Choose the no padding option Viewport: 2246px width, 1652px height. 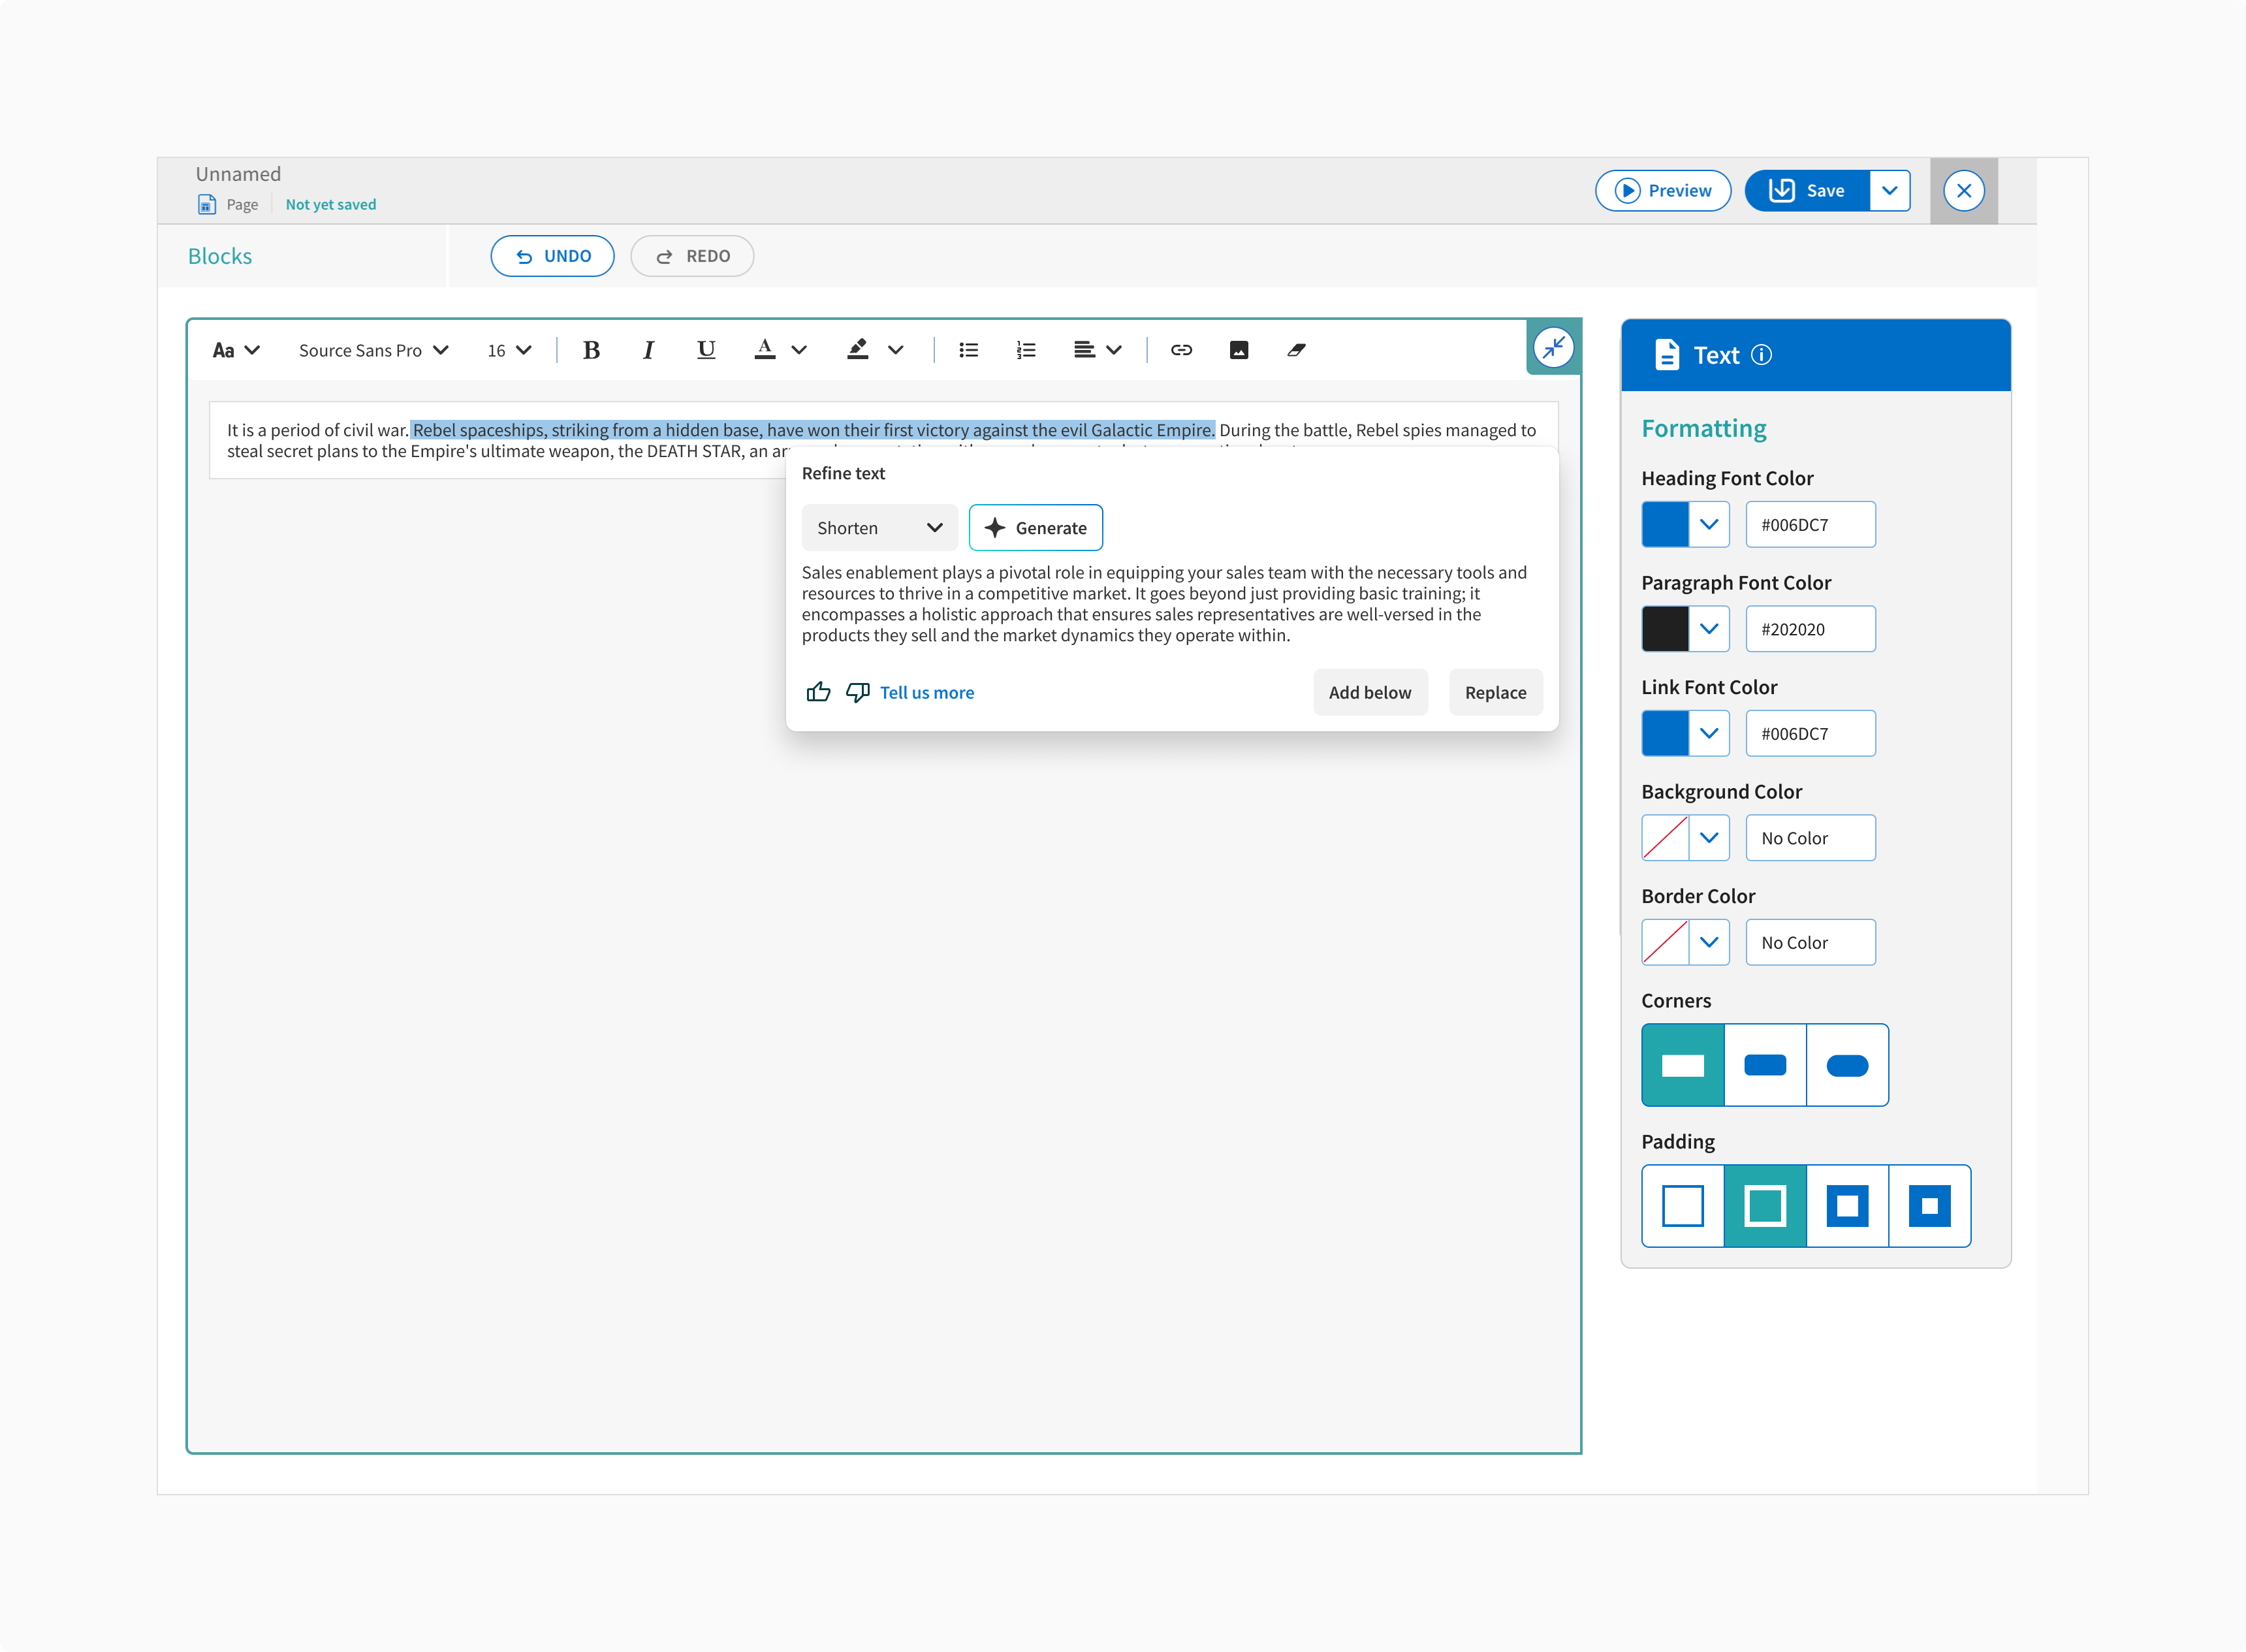[1683, 1206]
